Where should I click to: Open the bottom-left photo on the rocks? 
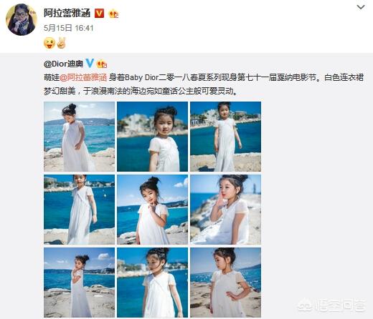coord(79,283)
